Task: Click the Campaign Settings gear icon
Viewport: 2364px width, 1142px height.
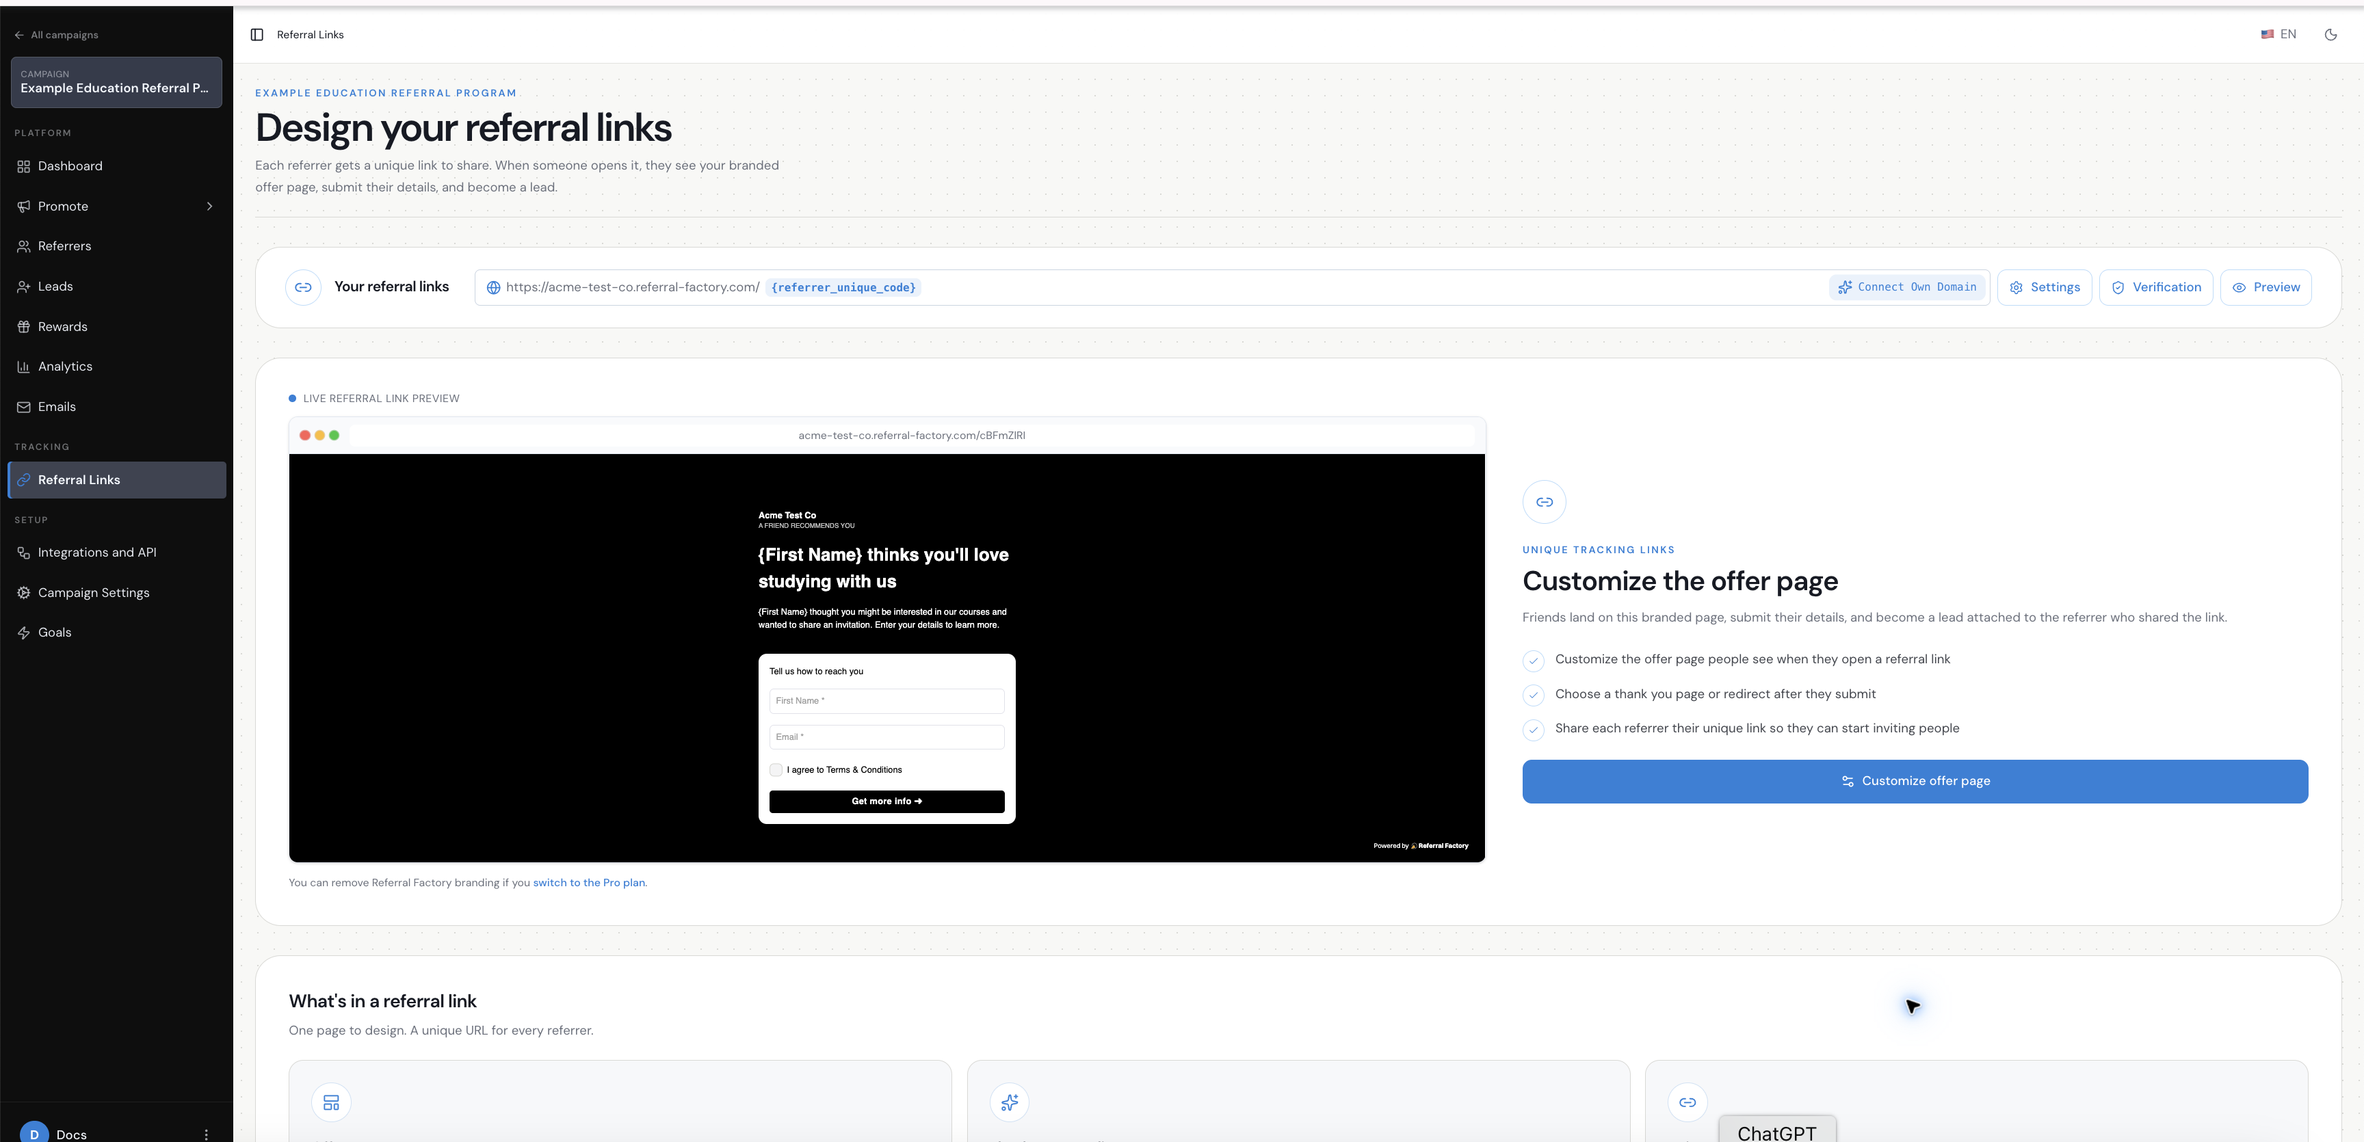Action: [24, 593]
